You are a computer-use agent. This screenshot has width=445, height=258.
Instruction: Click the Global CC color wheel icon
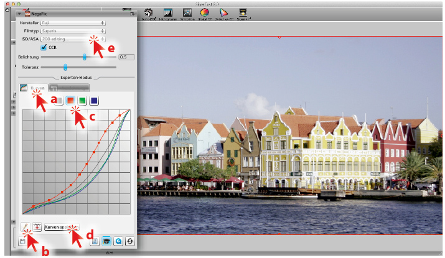click(x=205, y=12)
